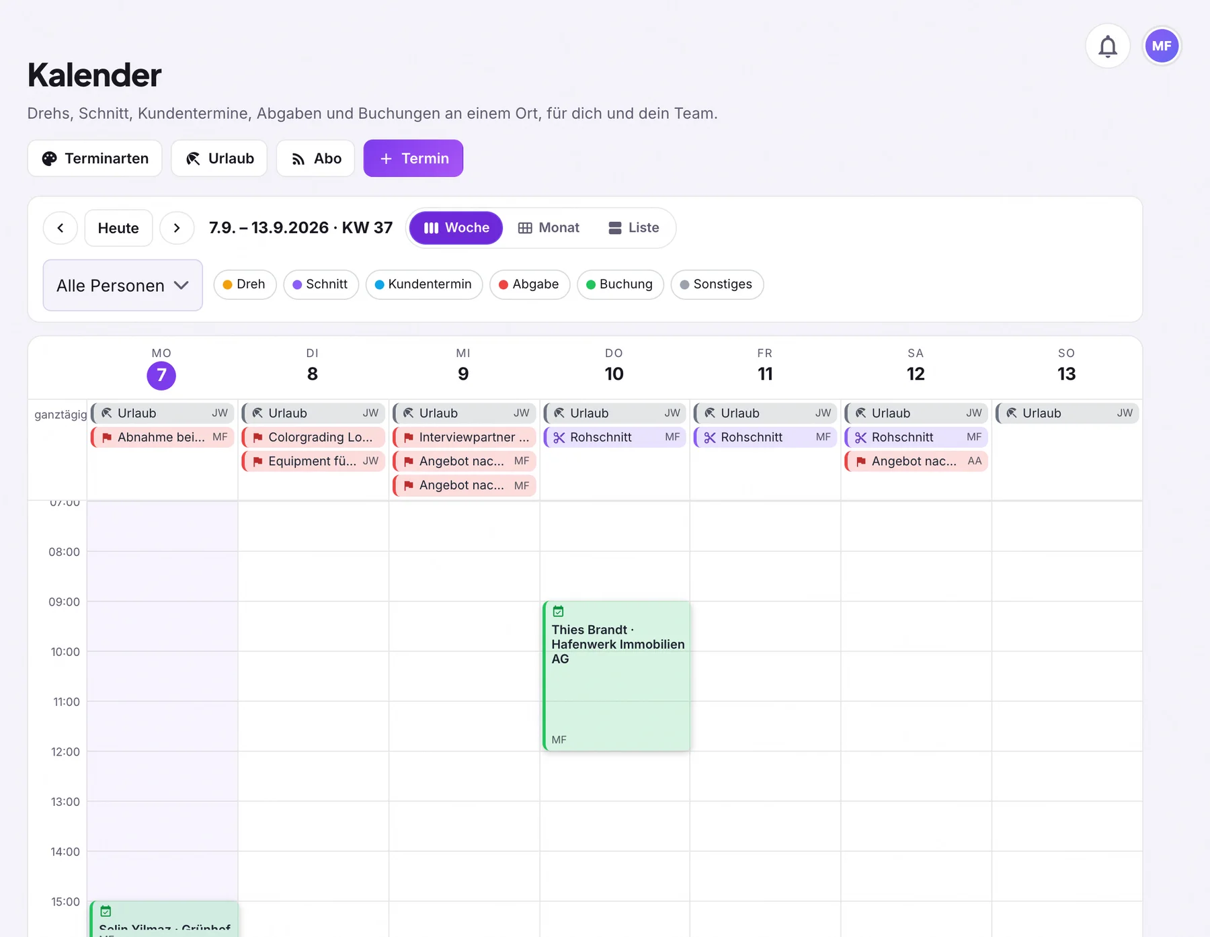This screenshot has width=1210, height=937.
Task: Switch to the Monat view
Action: [549, 228]
